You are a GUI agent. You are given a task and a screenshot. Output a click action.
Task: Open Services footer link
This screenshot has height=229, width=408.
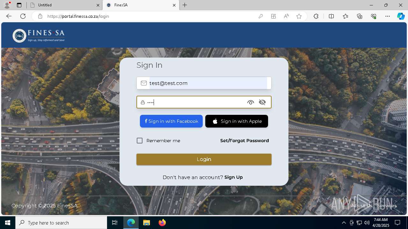(x=387, y=205)
